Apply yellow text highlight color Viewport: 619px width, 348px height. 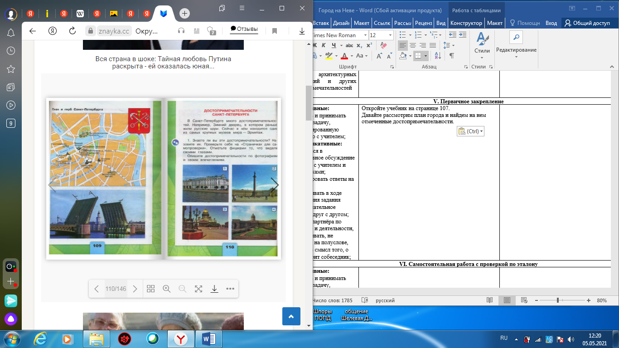click(329, 56)
